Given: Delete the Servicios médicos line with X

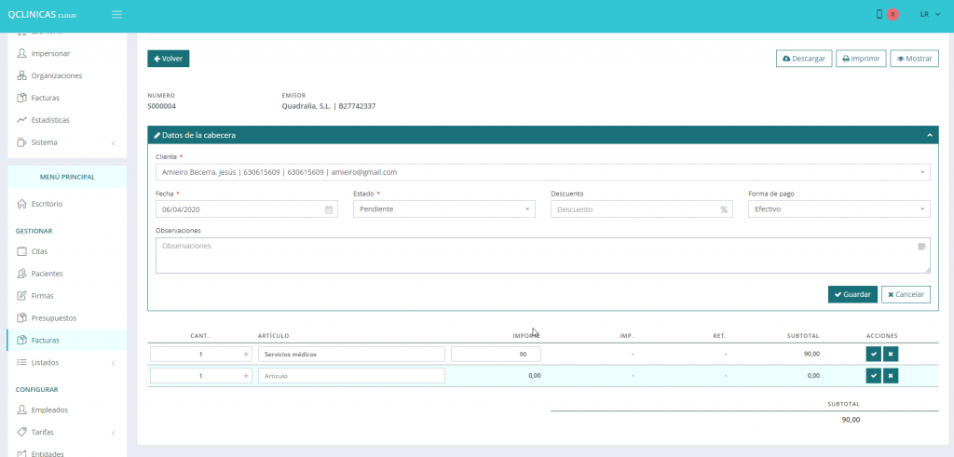Looking at the screenshot, I should pyautogui.click(x=891, y=354).
